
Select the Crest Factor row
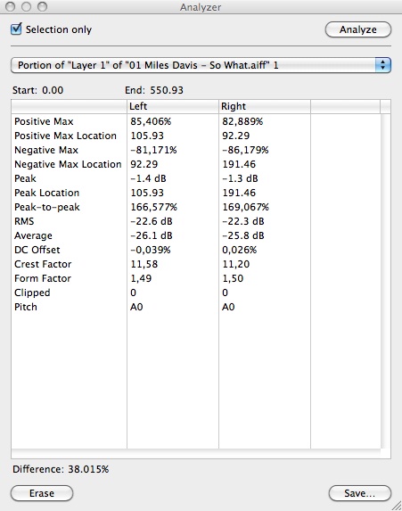tap(195, 264)
